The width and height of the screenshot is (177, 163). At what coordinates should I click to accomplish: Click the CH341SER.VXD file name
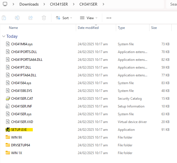pyautogui.click(x=22, y=122)
